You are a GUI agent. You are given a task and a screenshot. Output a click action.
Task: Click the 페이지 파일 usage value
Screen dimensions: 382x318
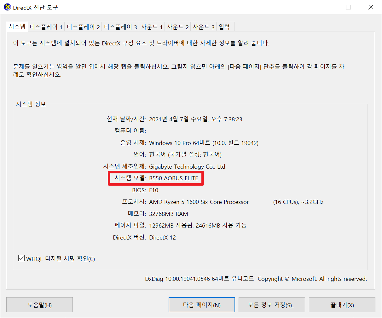click(198, 225)
